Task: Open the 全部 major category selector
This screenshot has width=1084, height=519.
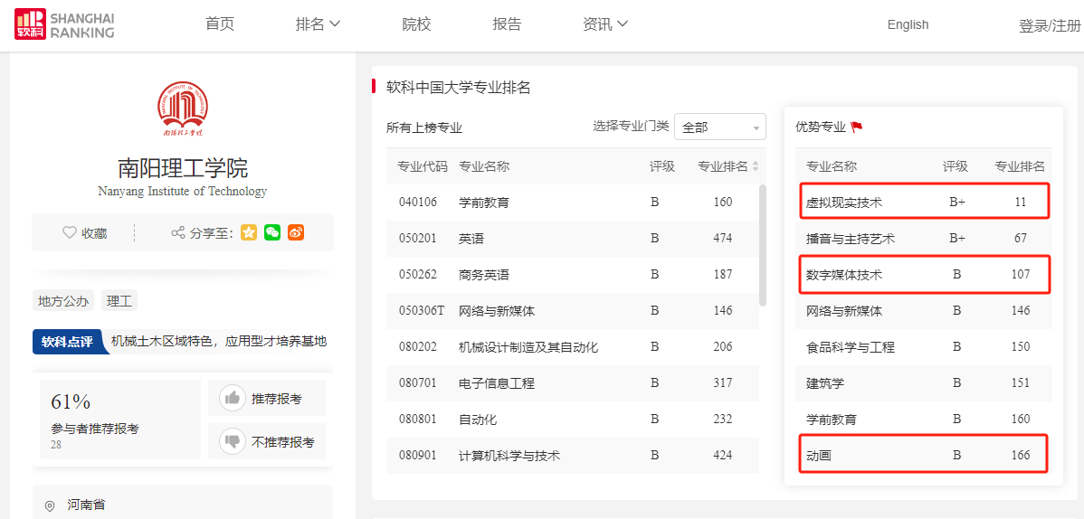Action: tap(719, 127)
